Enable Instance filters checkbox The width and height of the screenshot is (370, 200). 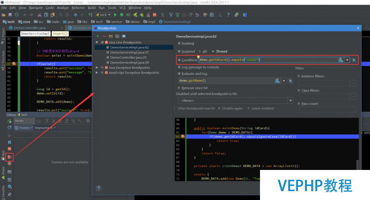pyautogui.click(x=299, y=76)
